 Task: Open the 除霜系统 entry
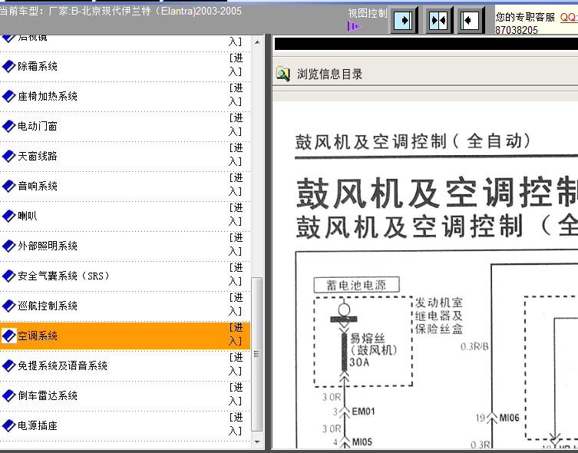[x=38, y=66]
